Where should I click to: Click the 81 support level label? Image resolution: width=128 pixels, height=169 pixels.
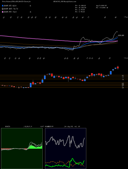coord(123,76)
